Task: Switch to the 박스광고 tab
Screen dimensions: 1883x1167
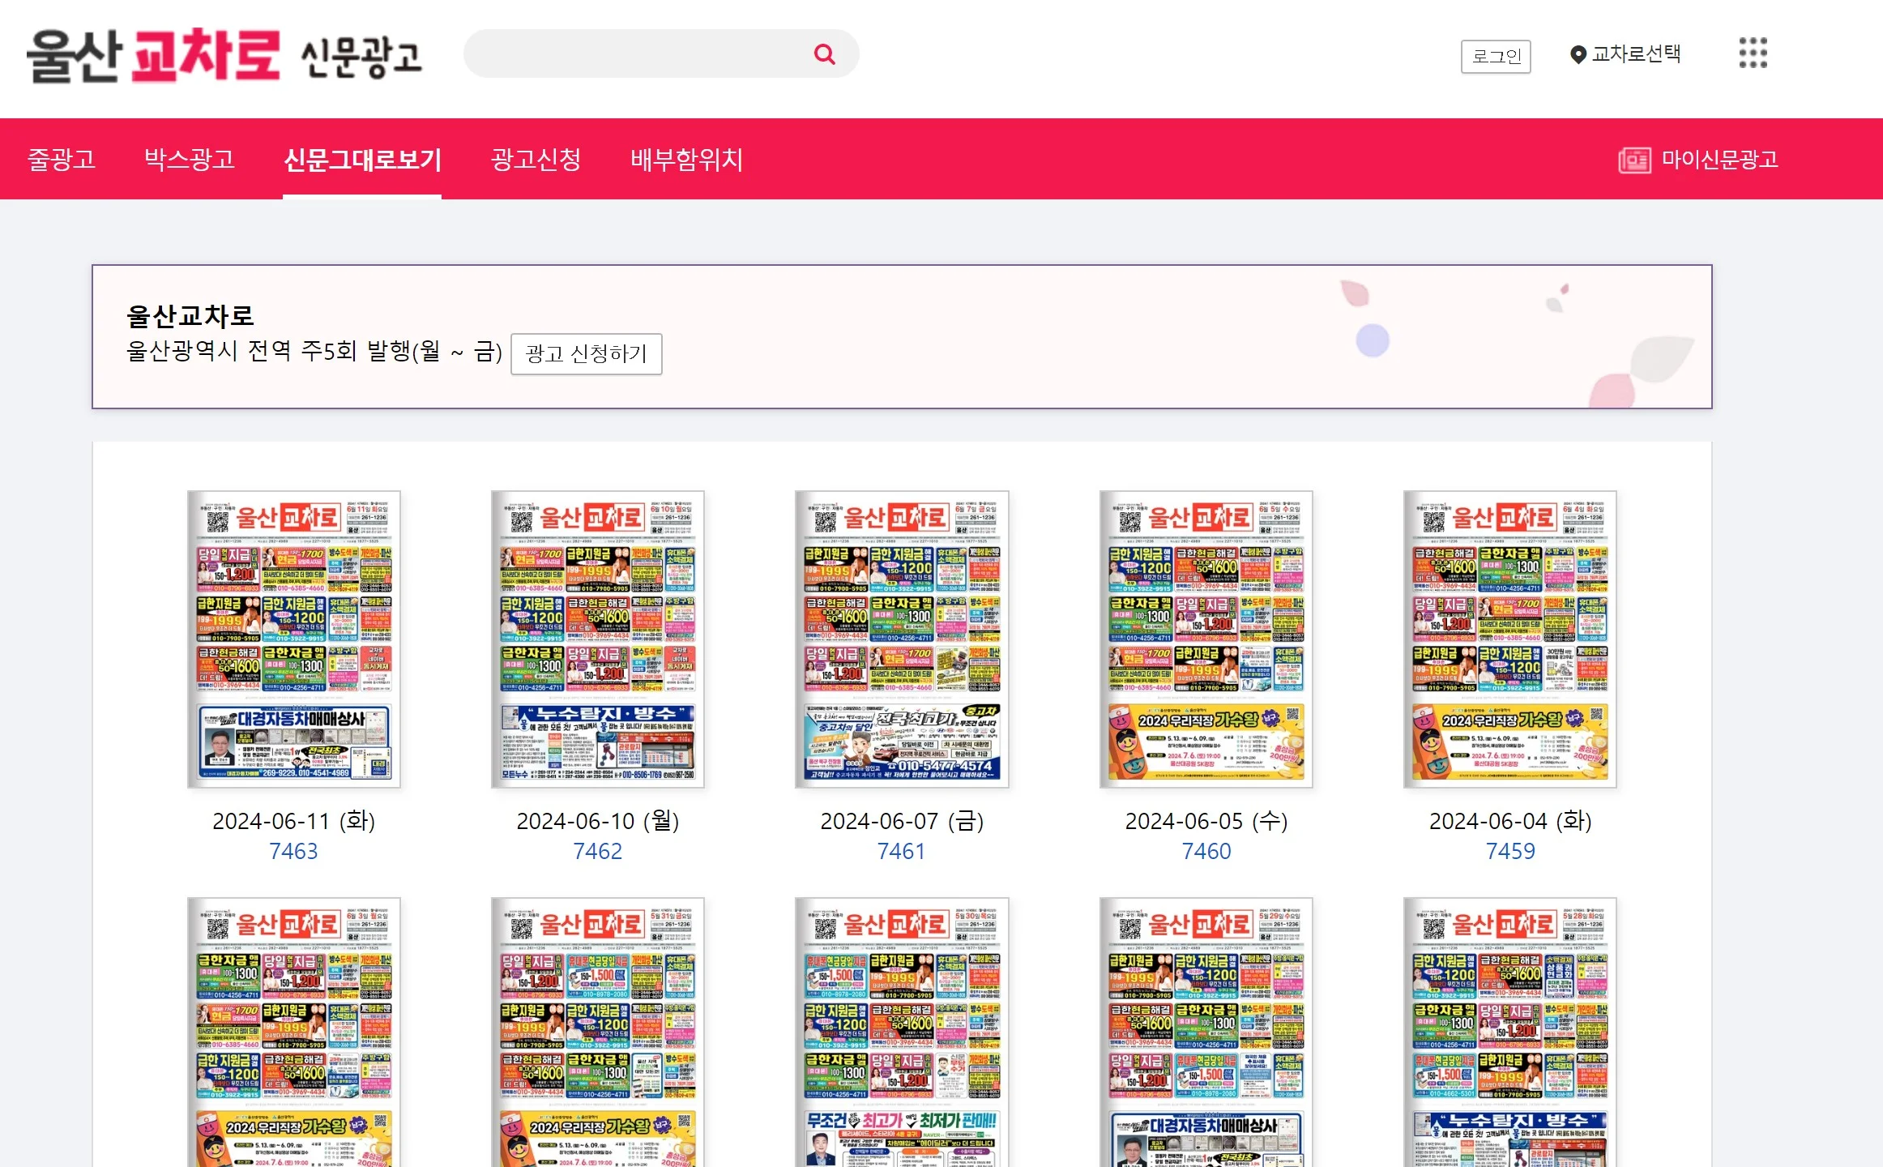Action: coord(190,159)
